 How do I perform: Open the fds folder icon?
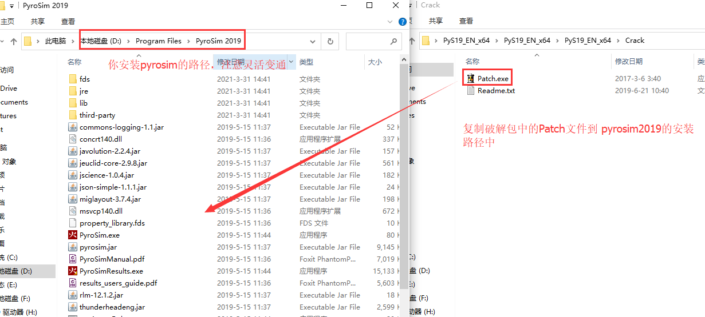[73, 79]
